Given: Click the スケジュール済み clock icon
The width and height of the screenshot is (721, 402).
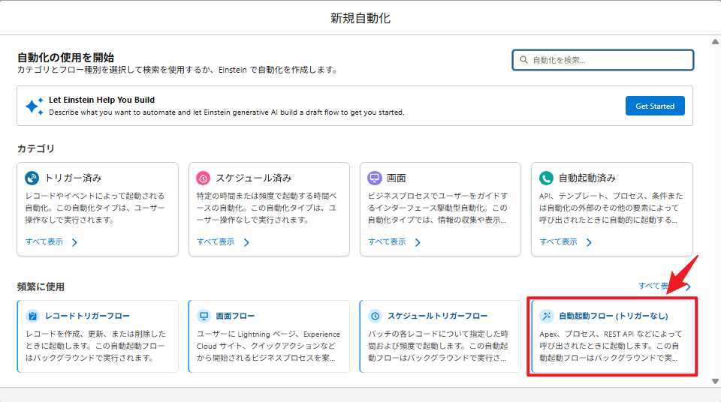Looking at the screenshot, I should click(203, 178).
